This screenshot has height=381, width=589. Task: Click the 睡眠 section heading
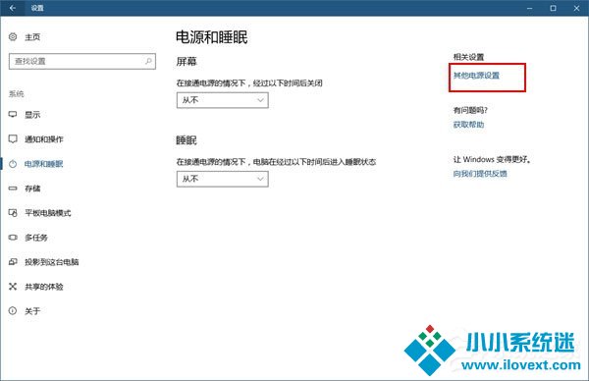coord(187,140)
